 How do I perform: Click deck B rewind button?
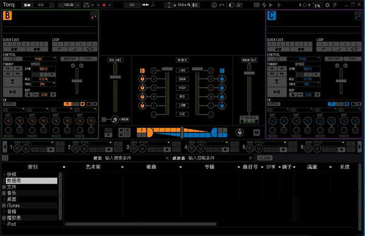pyautogui.click(x=8, y=74)
